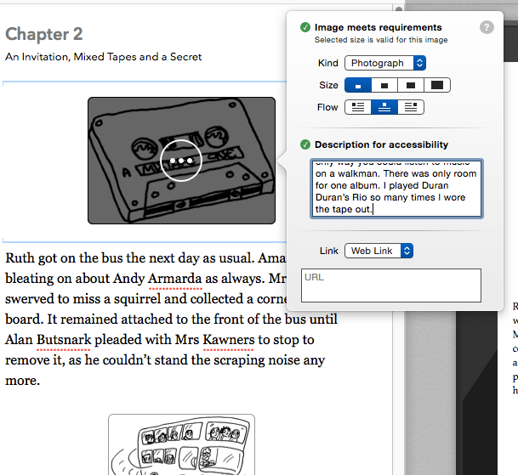Set Flow to centered inline layout
Viewport: 518px width, 475px height.
384,107
